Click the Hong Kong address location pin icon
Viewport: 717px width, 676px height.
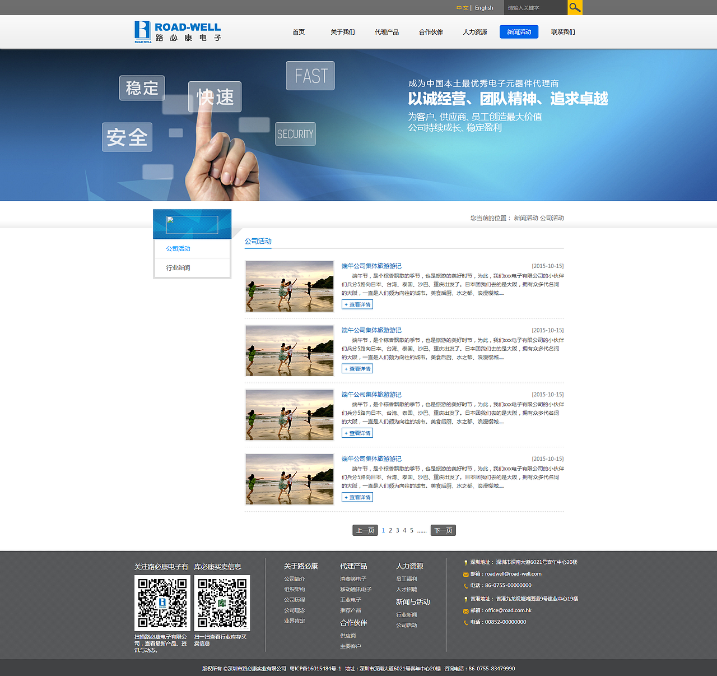tap(465, 599)
